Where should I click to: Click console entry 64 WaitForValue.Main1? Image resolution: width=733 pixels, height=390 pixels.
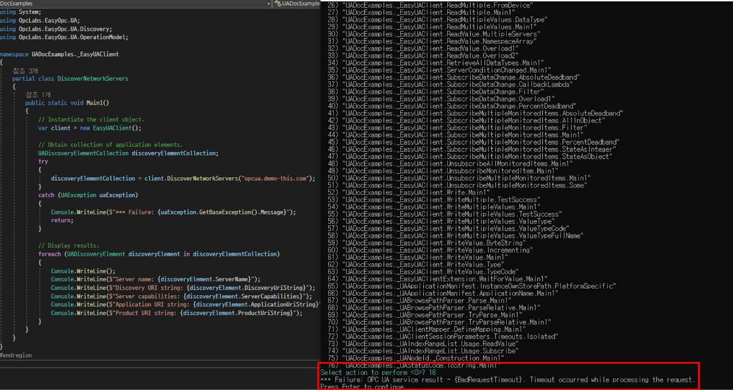[x=438, y=279]
